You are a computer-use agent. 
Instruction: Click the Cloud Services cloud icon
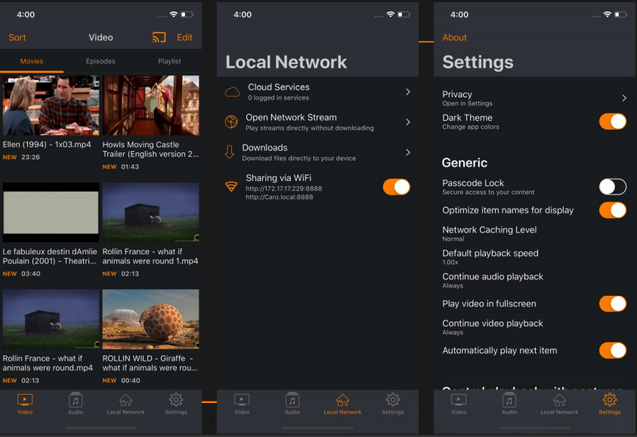coord(233,91)
